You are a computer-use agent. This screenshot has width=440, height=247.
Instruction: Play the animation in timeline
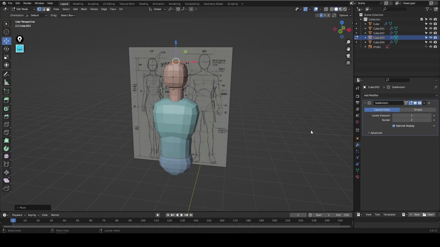181,215
